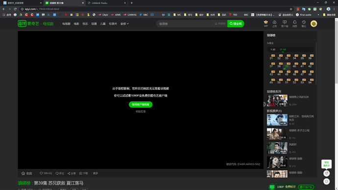Expand the 全部 category dropdown

point(124,24)
